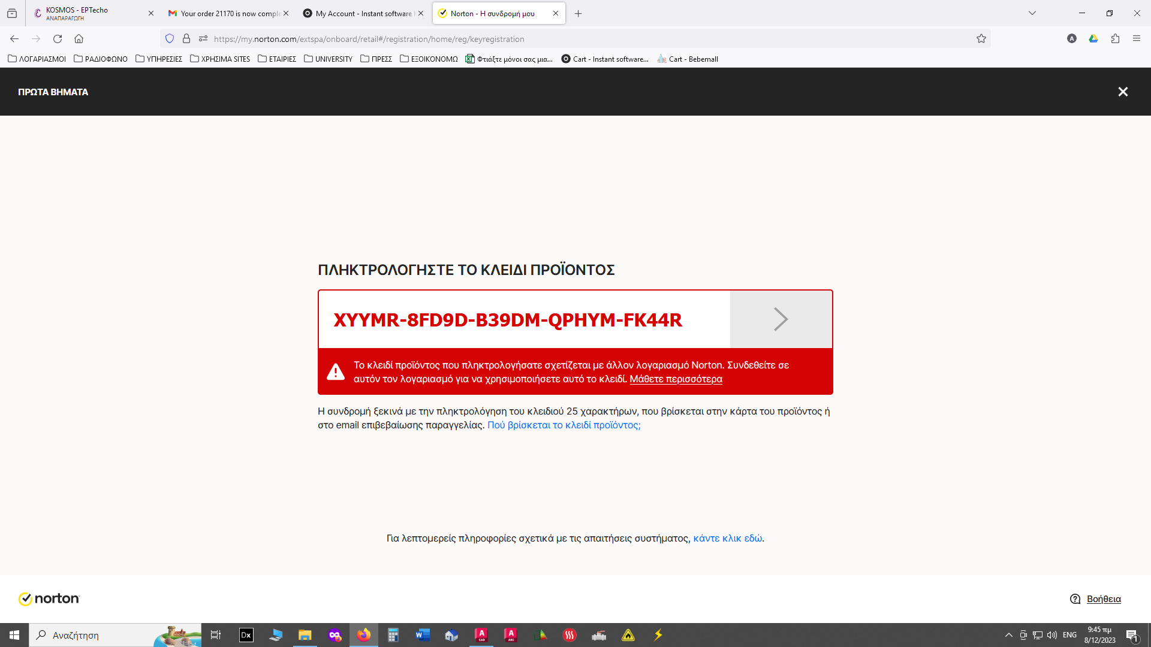Click the tracking protection shield icon

coord(170,39)
